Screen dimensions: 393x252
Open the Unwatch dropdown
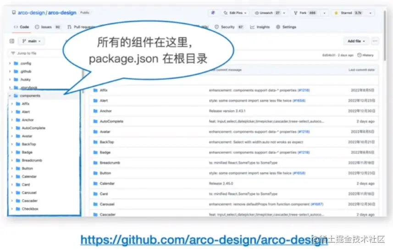tap(270, 13)
